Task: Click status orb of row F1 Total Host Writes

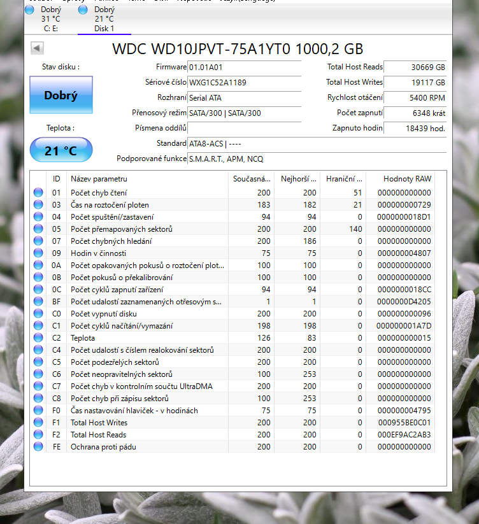Action: [x=38, y=422]
